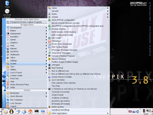Click the Games category icon
This screenshot has height=115, width=153.
tap(8, 40)
